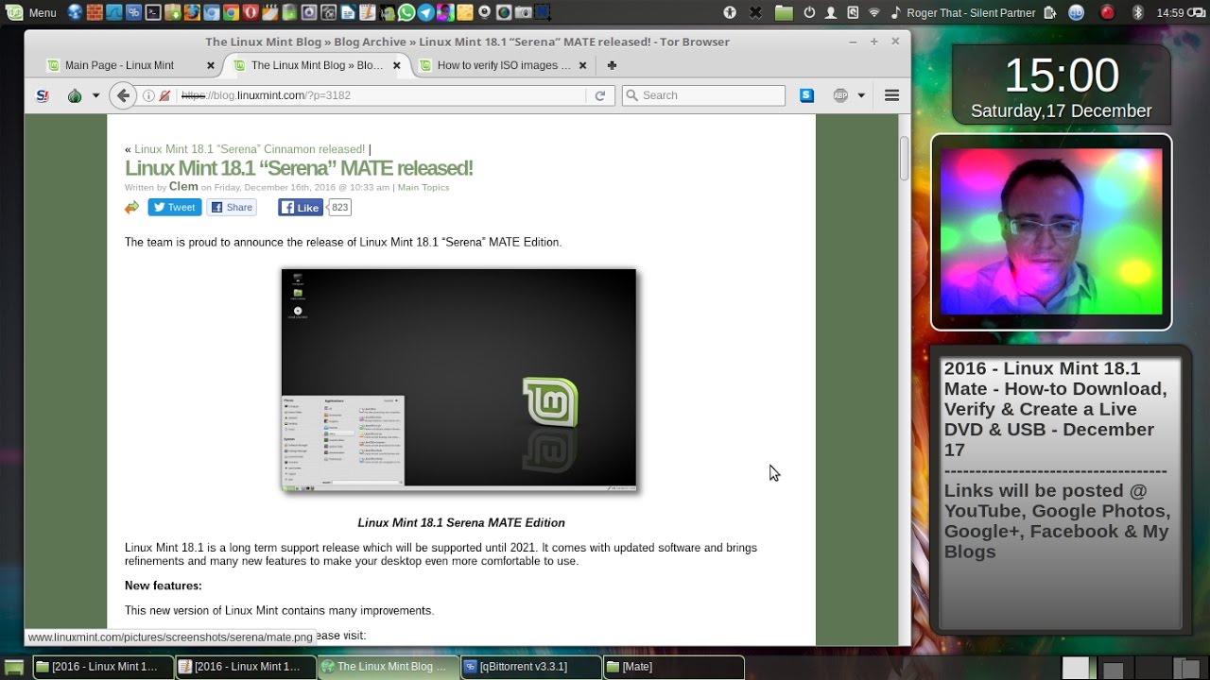Open the Bluetooth tray icon
Image resolution: width=1210 pixels, height=680 pixels.
pos(1137,12)
